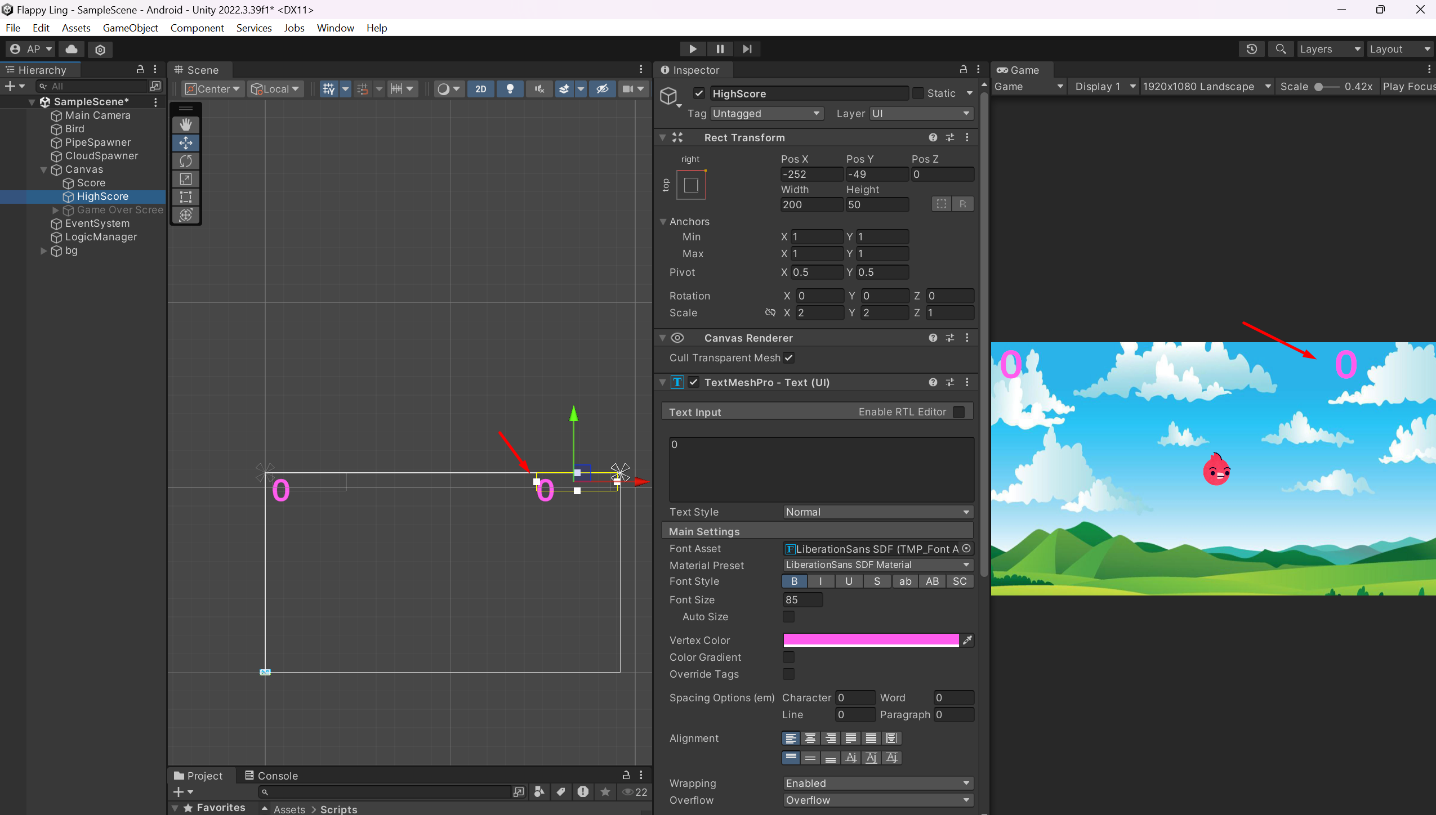The image size is (1436, 815).
Task: Click the Pause button
Action: tap(720, 49)
